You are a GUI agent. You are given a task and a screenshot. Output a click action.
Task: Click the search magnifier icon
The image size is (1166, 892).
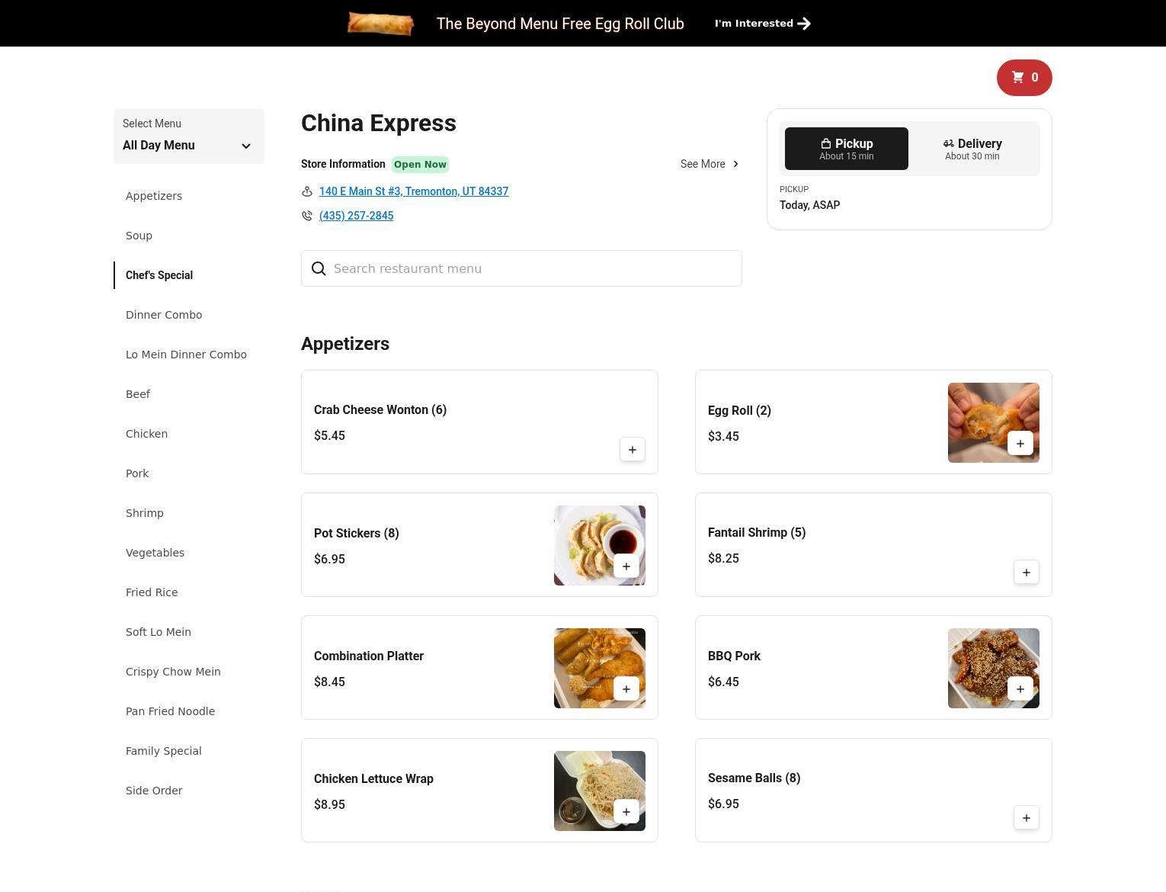(x=319, y=268)
